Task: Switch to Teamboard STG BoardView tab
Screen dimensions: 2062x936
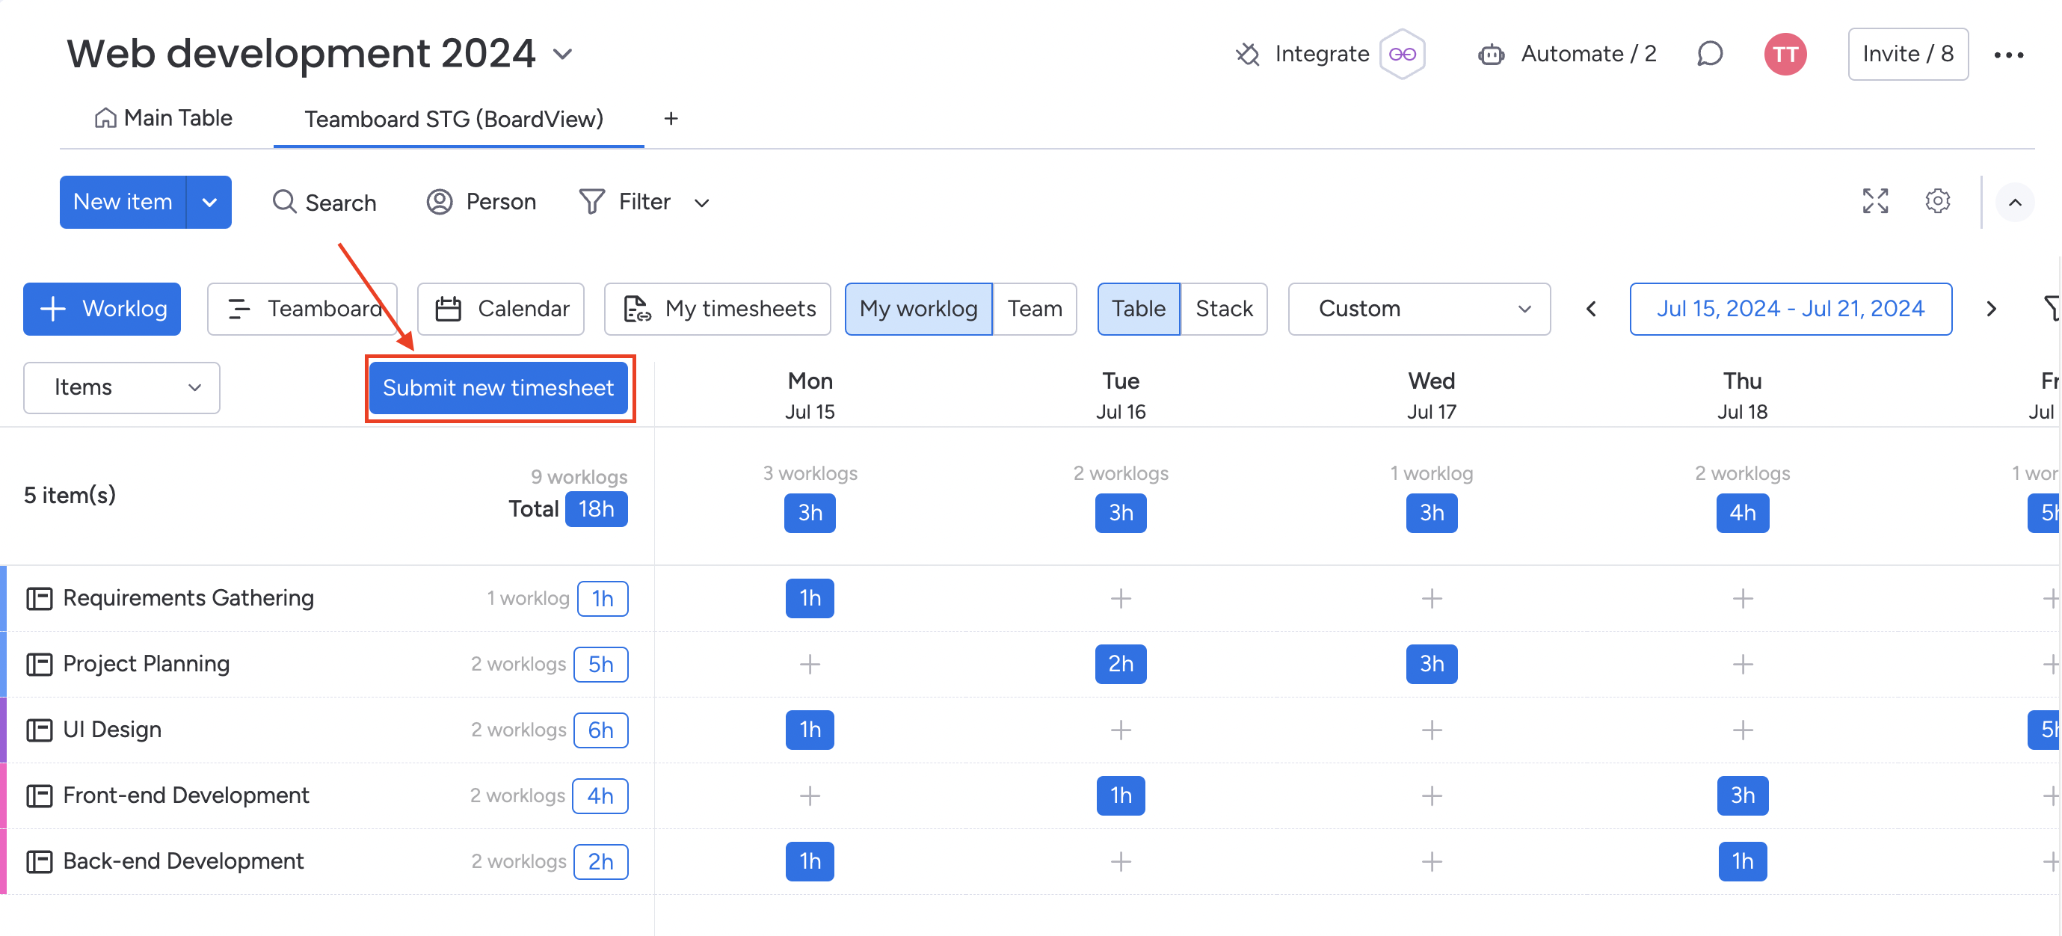Action: [x=454, y=118]
